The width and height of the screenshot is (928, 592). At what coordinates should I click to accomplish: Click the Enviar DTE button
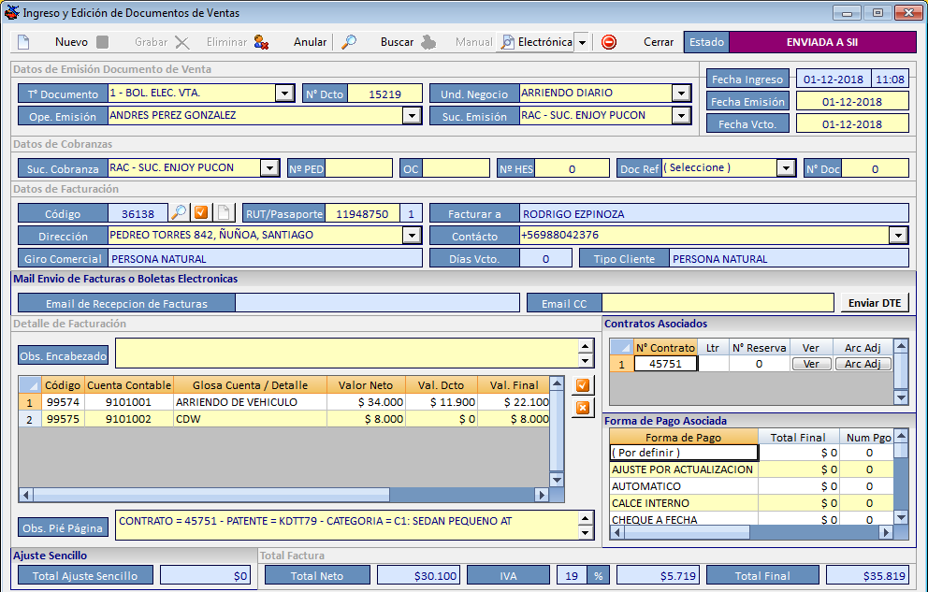(x=873, y=303)
